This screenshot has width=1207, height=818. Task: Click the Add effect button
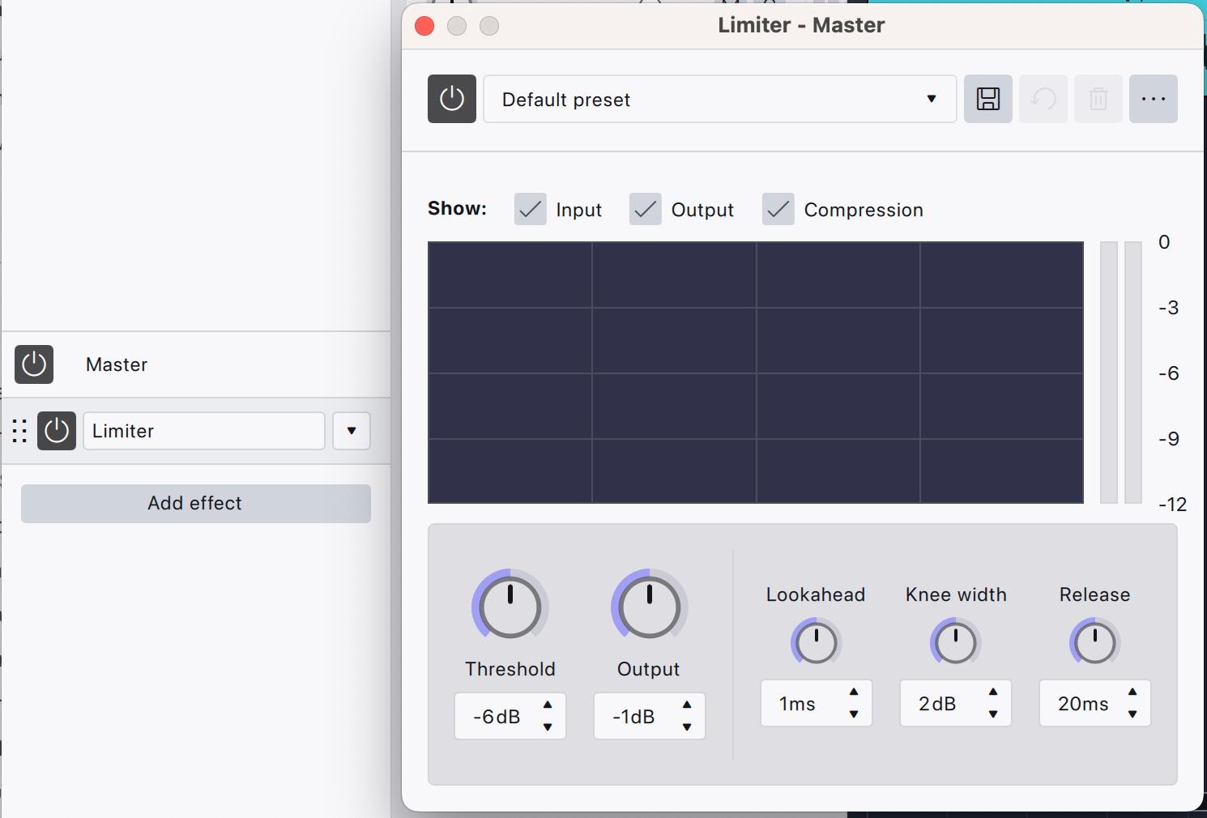point(196,503)
